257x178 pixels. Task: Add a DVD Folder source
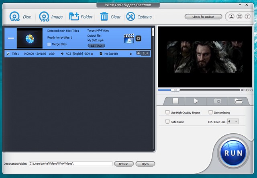[x=81, y=17]
